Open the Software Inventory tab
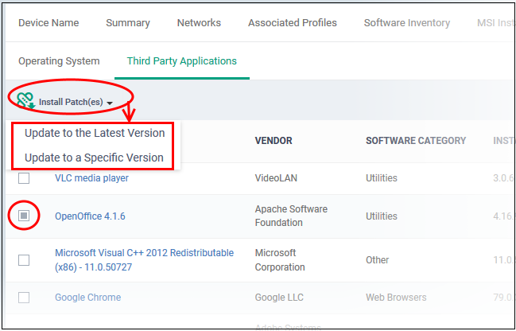The width and height of the screenshot is (516, 331). tap(407, 23)
